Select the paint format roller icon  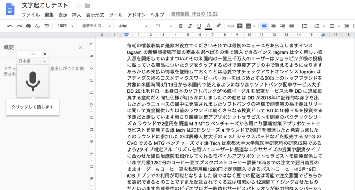[47, 26]
